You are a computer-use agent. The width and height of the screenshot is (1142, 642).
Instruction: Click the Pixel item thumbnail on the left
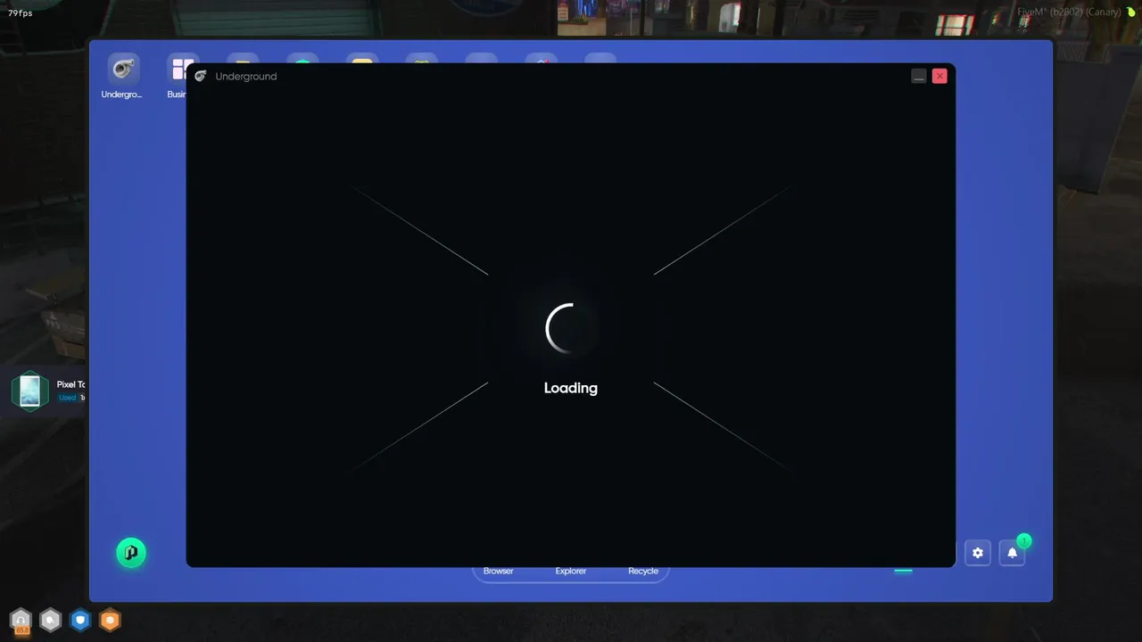point(29,391)
